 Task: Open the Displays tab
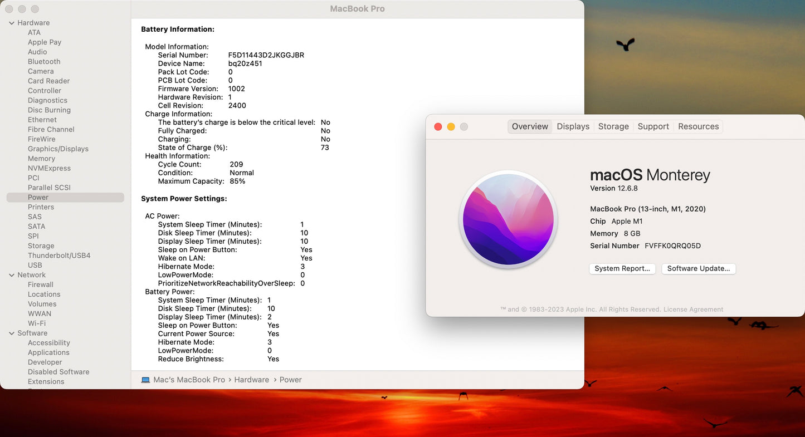573,126
